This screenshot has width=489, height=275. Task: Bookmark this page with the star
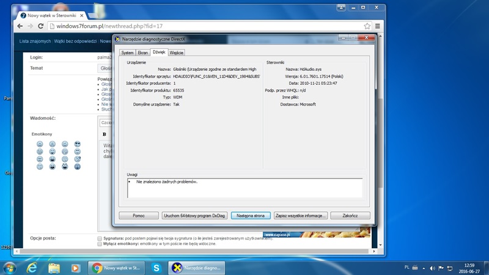[367, 26]
